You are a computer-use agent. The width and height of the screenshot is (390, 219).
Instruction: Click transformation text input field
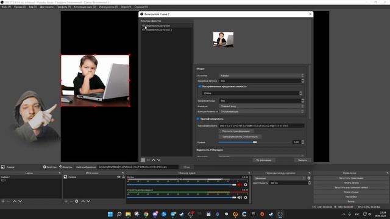pyautogui.click(x=261, y=126)
